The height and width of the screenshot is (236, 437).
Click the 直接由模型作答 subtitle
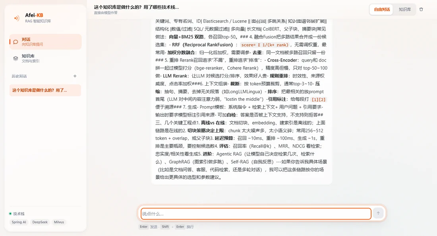point(106,13)
